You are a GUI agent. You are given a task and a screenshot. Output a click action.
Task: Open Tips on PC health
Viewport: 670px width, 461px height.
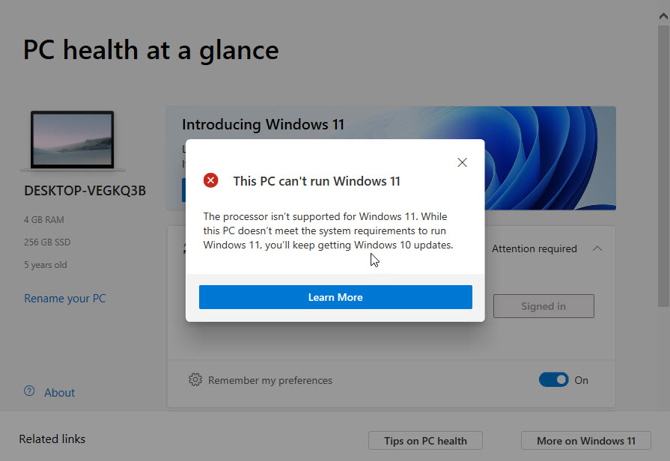coord(425,441)
